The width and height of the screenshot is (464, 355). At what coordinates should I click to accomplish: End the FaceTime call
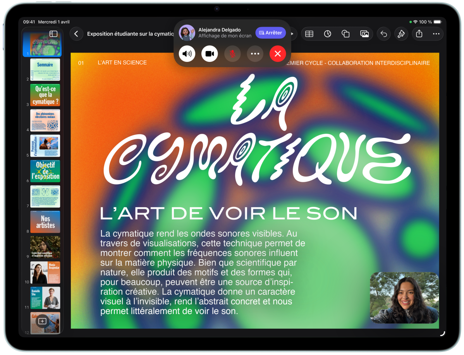click(x=278, y=54)
